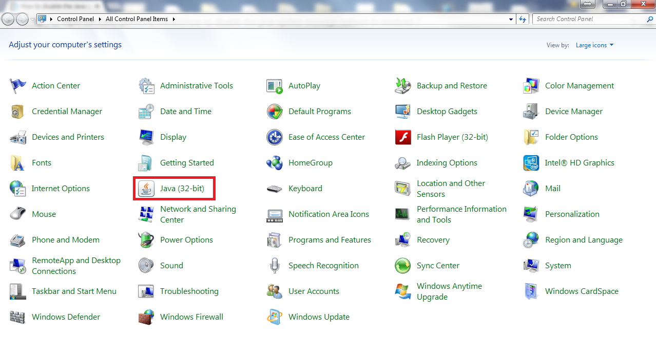Open the Folder Options link
The width and height of the screenshot is (656, 351).
coord(571,137)
